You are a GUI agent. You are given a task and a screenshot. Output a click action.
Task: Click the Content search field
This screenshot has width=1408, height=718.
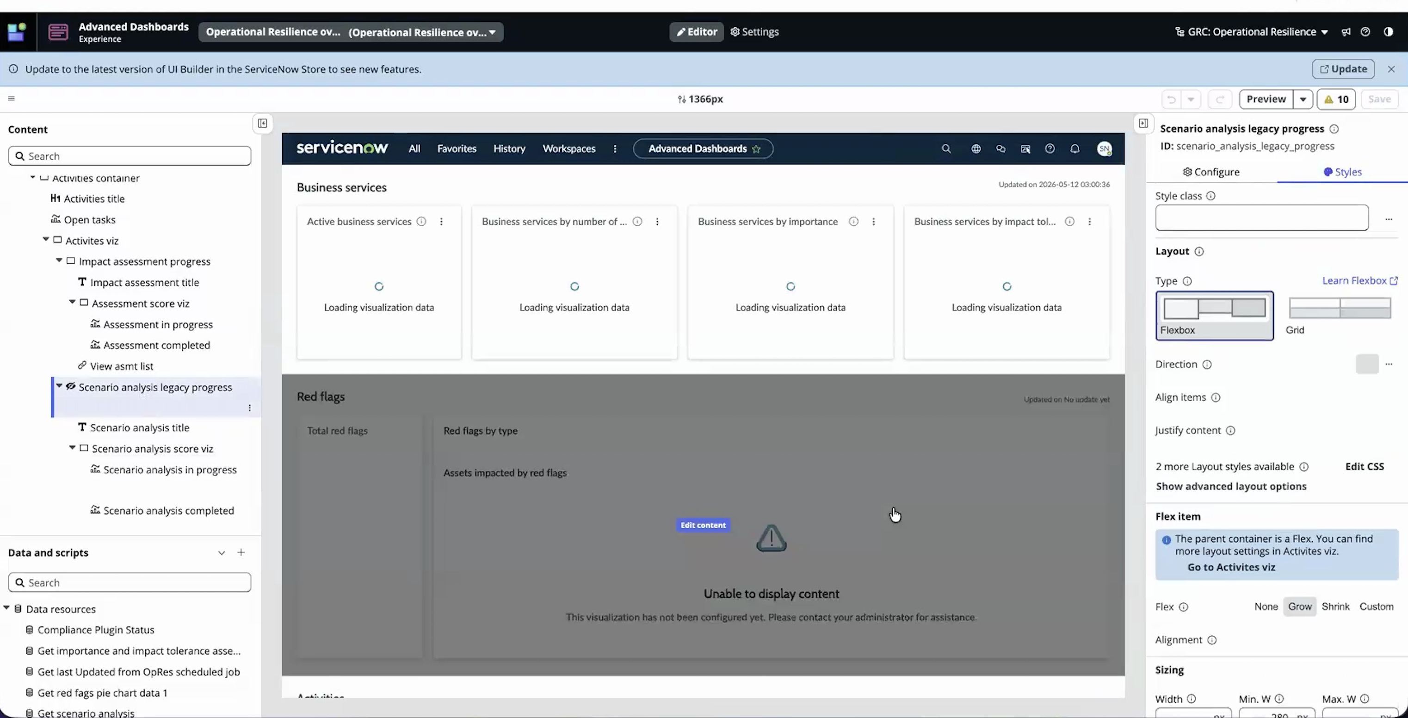[x=130, y=156]
